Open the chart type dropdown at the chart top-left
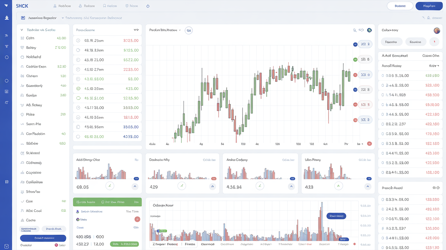 [x=166, y=30]
